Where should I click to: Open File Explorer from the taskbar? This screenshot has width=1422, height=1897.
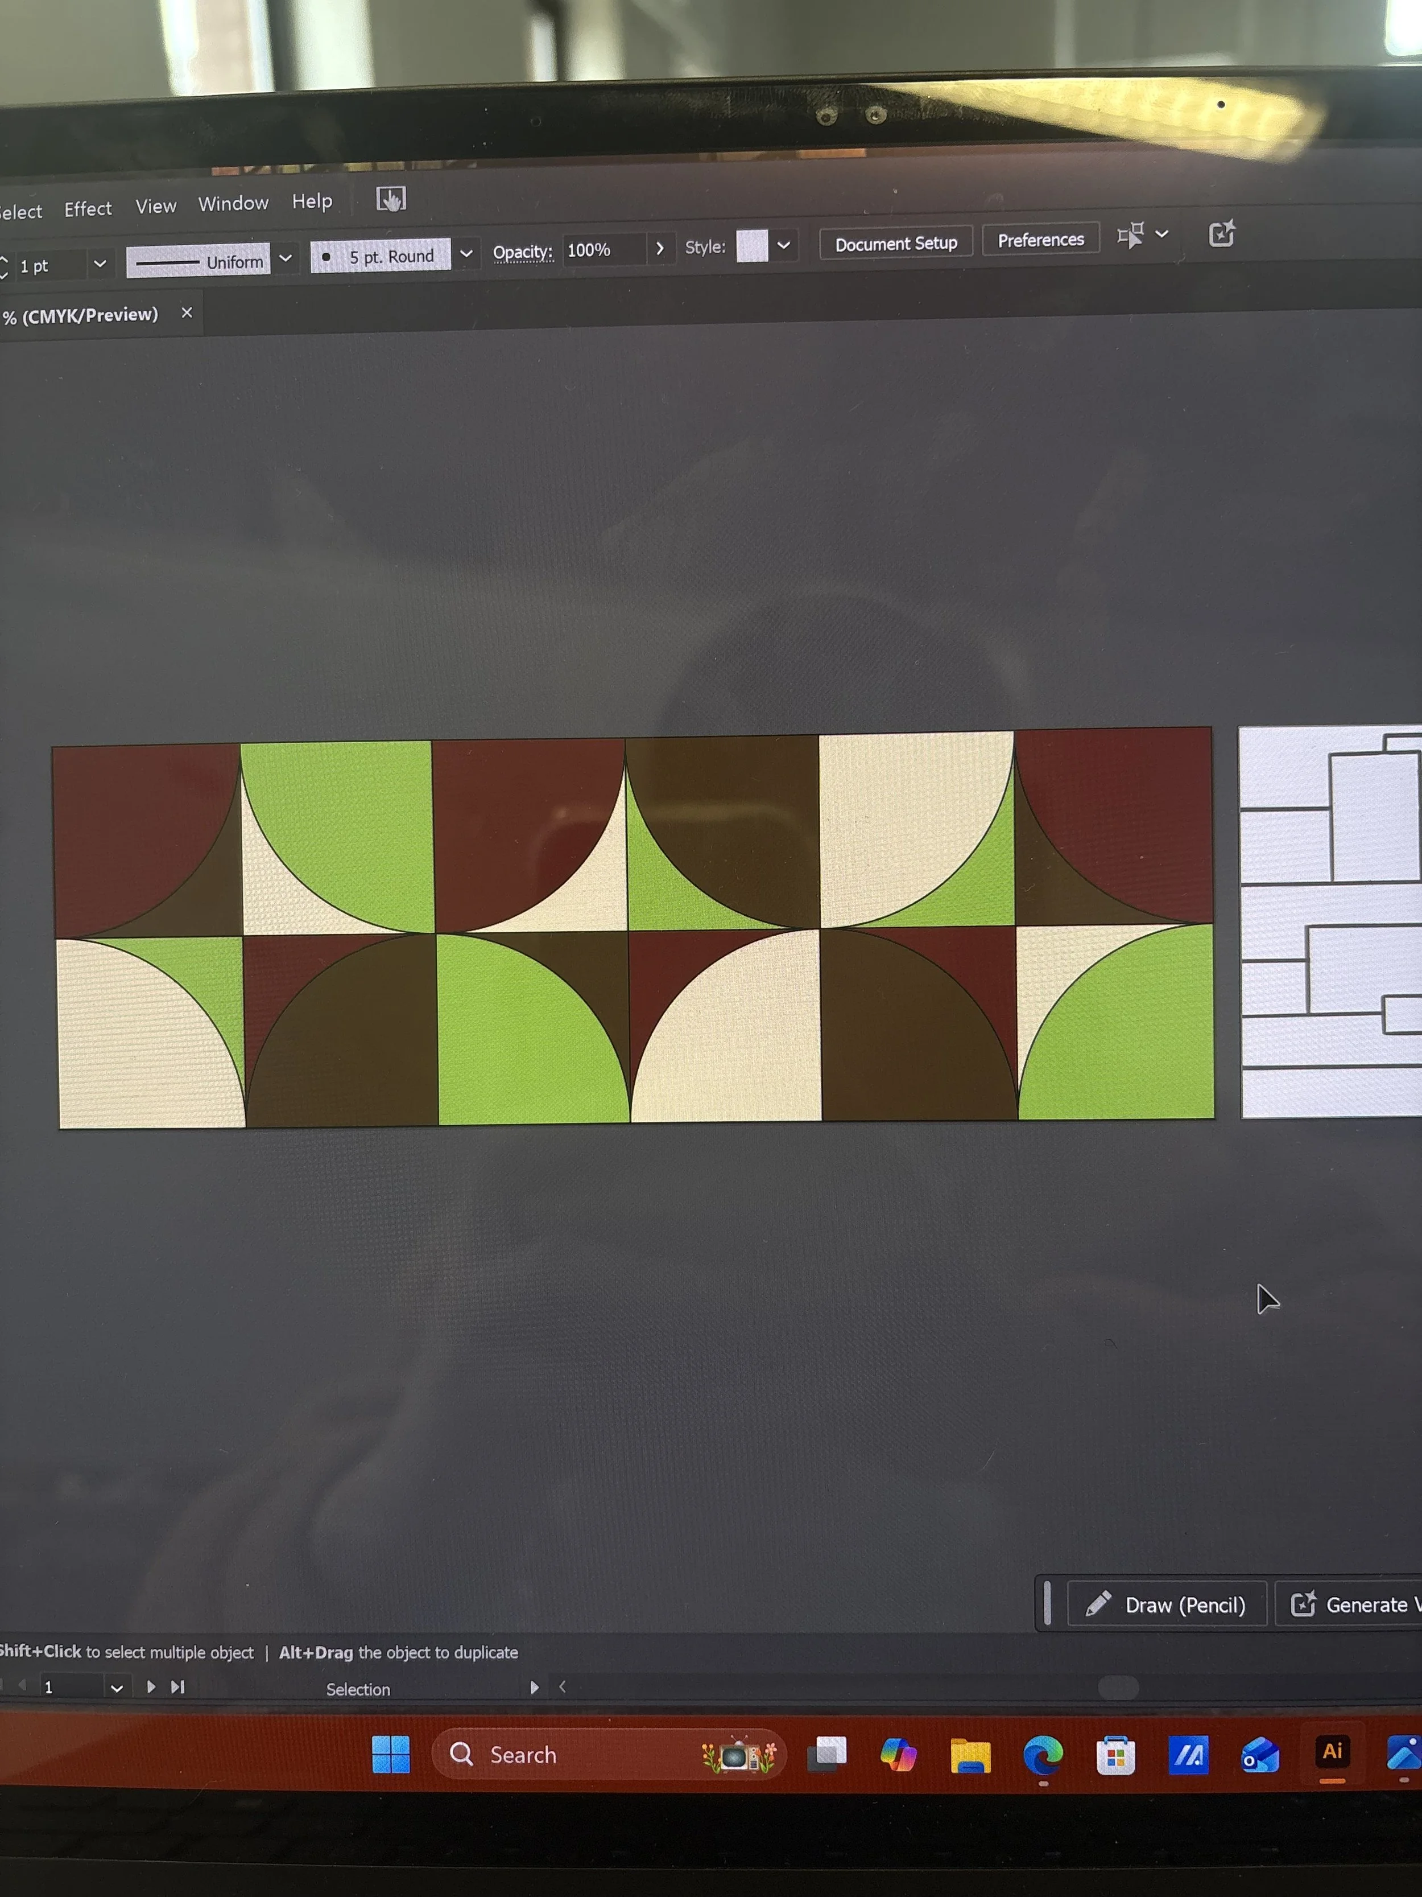[x=970, y=1755]
